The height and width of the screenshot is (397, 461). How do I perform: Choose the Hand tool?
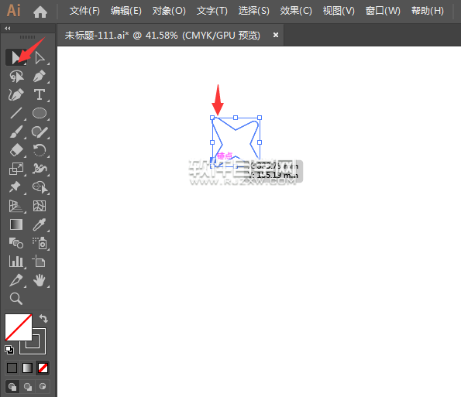[x=40, y=280]
